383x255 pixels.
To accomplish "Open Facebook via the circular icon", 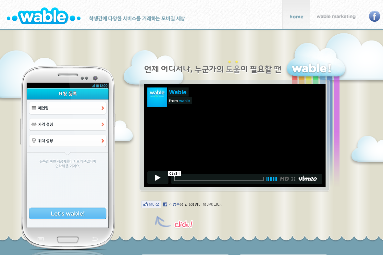I will tap(374, 16).
